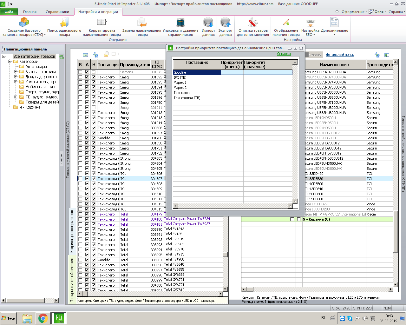Toggle column B checkbox for row 304507
406x325 pixels.
[x=80, y=179]
